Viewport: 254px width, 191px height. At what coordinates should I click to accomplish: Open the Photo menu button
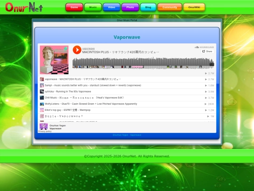pos(130,7)
